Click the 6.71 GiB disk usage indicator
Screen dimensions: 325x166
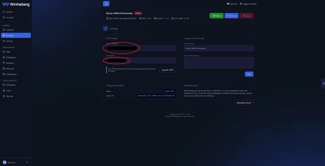click(x=180, y=18)
